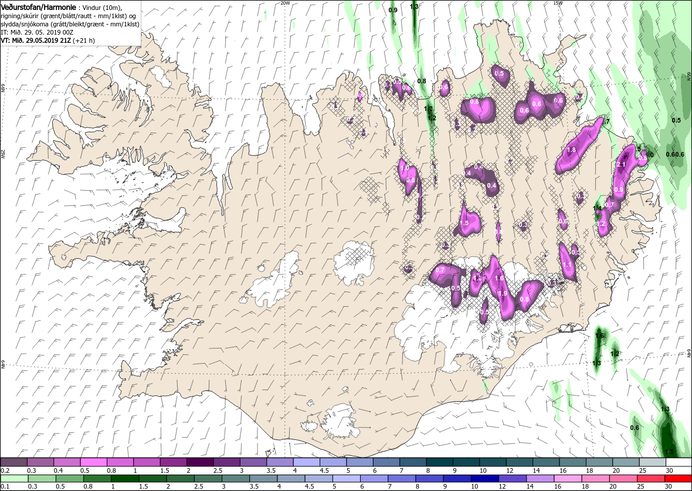
Task: Click the '20W' longitude label at top
Action: [x=284, y=3]
